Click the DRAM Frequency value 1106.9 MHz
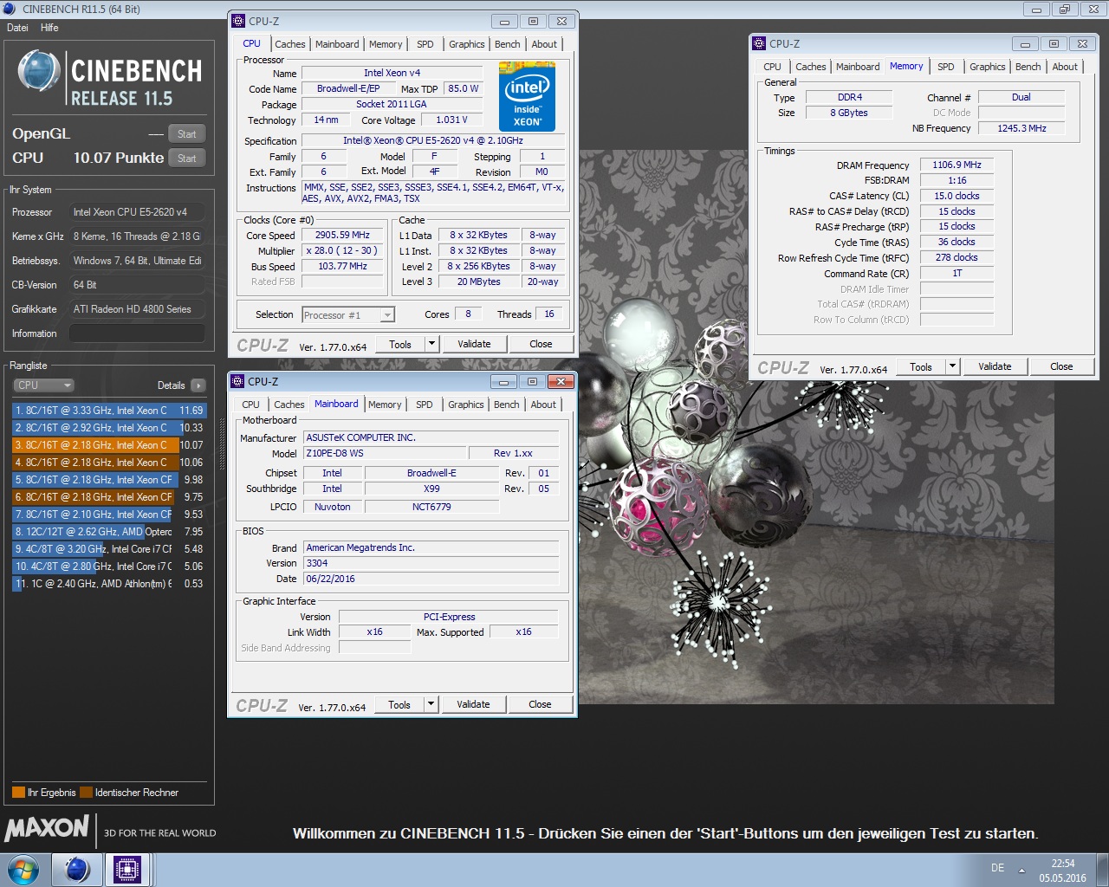This screenshot has width=1109, height=887. pos(957,165)
